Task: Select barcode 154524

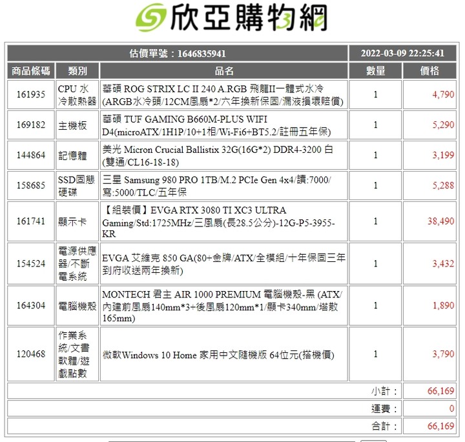Action: pyautogui.click(x=31, y=263)
